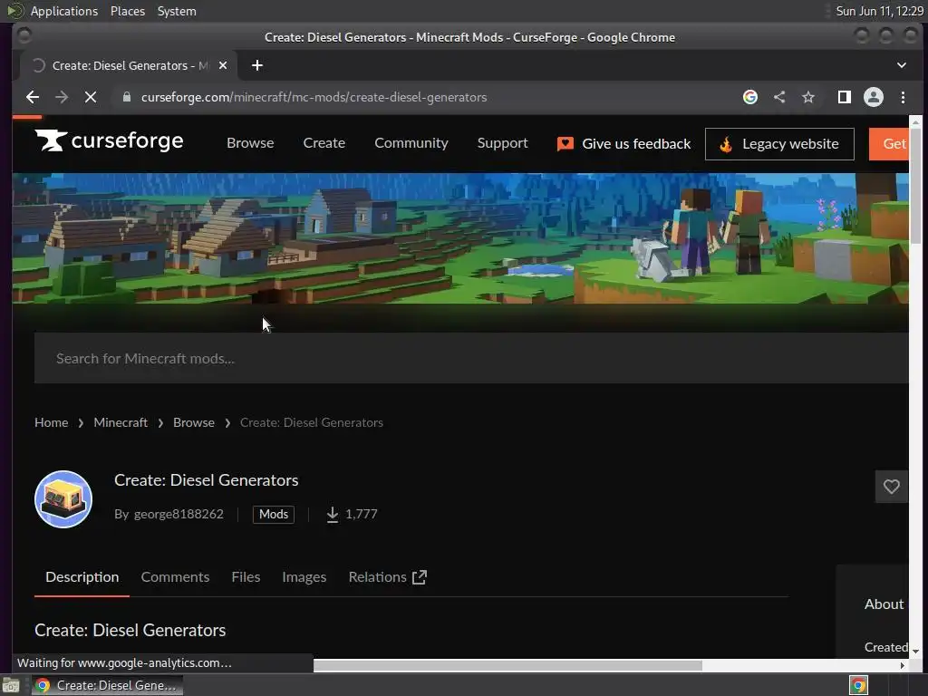This screenshot has width=928, height=696.
Task: Stop page loading with the X button
Action: tap(91, 97)
